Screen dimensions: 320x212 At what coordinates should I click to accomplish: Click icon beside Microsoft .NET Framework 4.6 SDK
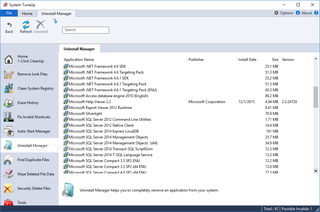tap(66, 66)
